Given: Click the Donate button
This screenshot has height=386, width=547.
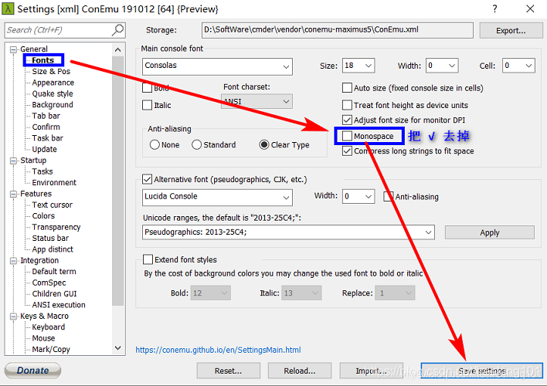Looking at the screenshot, I should tap(32, 371).
